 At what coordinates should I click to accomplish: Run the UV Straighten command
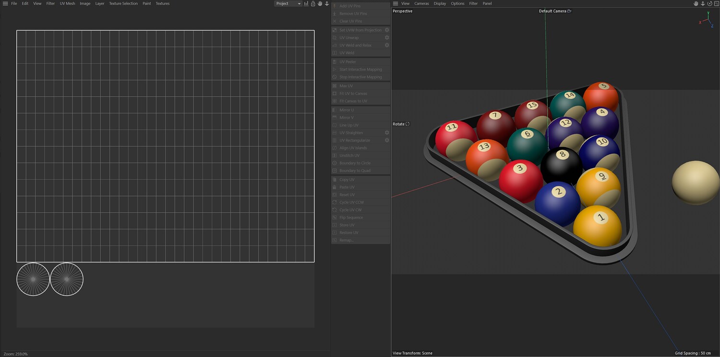pos(357,133)
